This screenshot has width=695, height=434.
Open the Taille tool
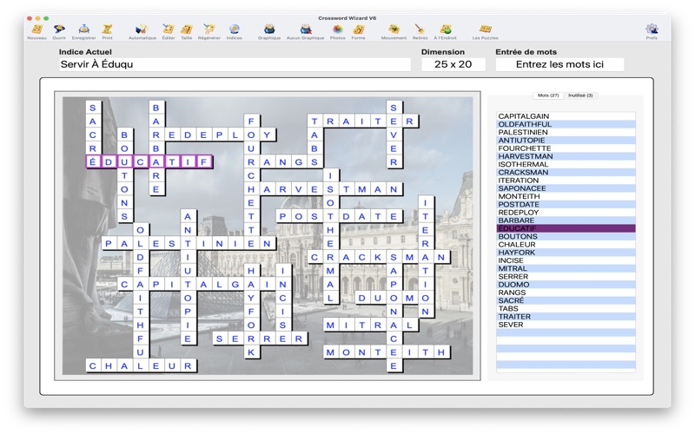click(186, 30)
